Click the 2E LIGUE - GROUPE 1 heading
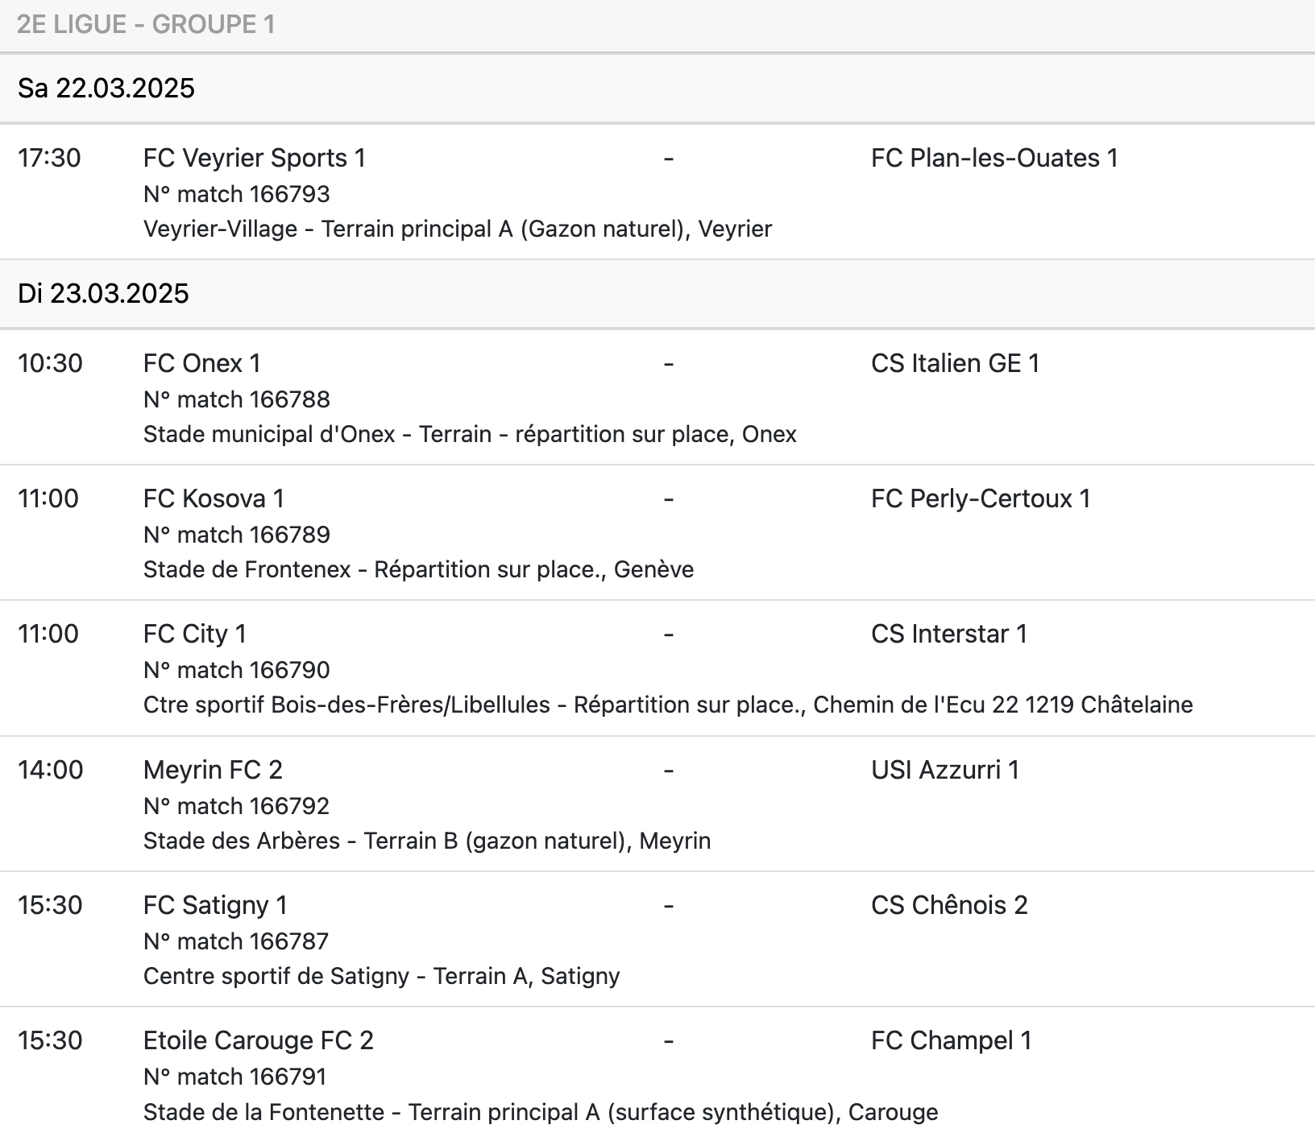Viewport: 1315px width, 1137px height. click(x=146, y=24)
